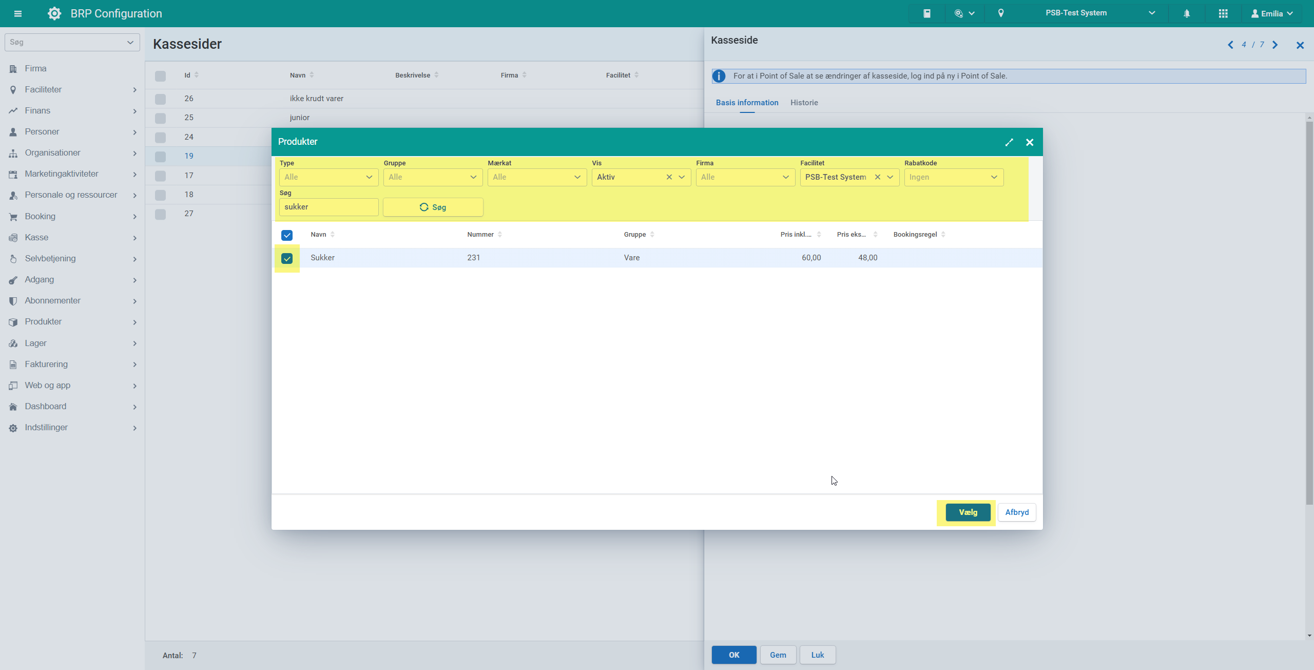Open the calculator icon in top bar
Screen dimensions: 1314x670
click(927, 13)
